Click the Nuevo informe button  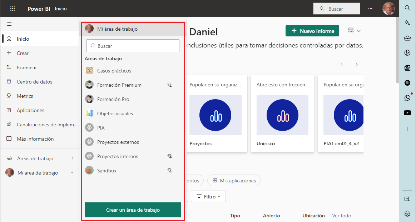tap(312, 31)
